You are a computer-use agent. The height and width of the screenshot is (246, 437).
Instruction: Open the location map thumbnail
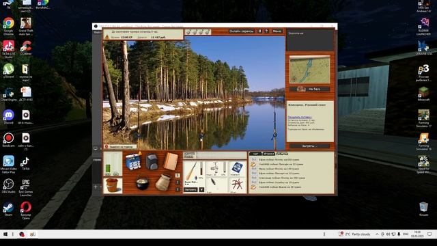tap(309, 69)
